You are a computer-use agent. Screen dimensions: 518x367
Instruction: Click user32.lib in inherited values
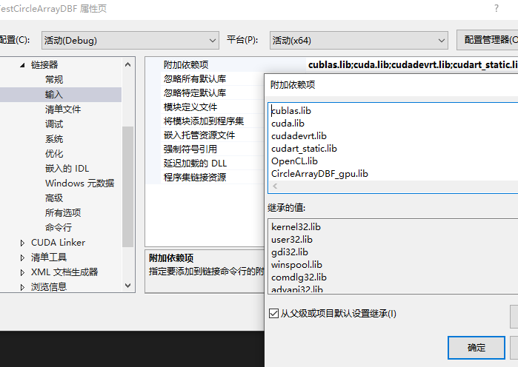coord(292,240)
